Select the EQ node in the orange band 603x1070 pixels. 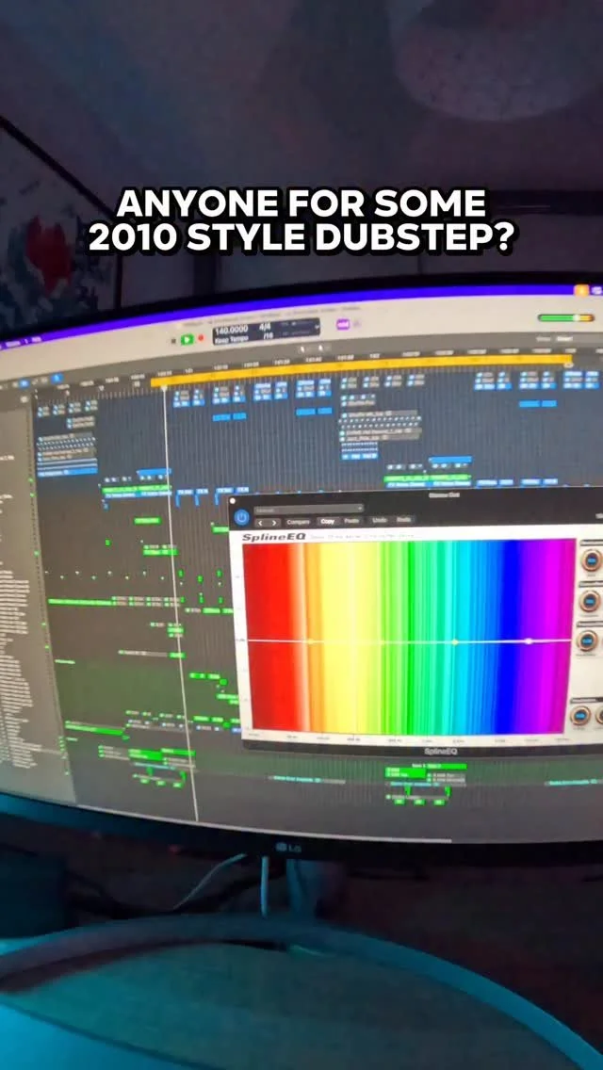click(310, 641)
